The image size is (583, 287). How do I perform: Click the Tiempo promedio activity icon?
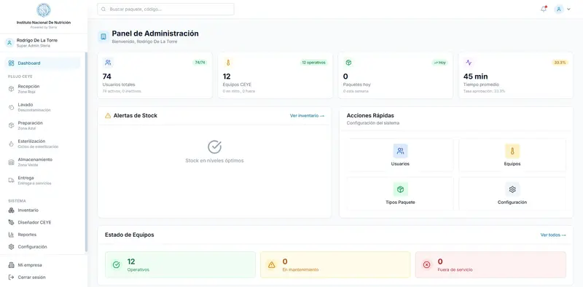click(469, 63)
